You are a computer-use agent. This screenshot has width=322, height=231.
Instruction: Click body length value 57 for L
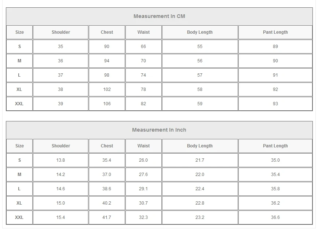(200, 75)
